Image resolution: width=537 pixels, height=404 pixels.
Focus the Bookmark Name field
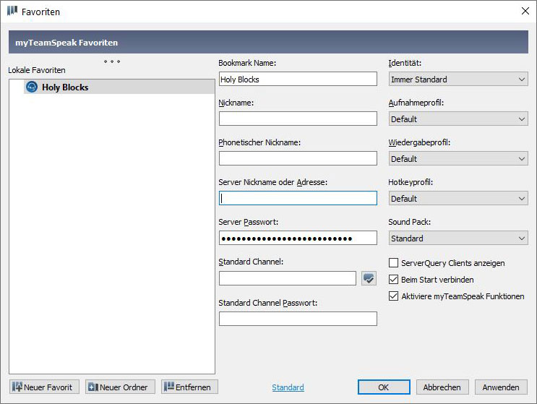click(x=298, y=79)
